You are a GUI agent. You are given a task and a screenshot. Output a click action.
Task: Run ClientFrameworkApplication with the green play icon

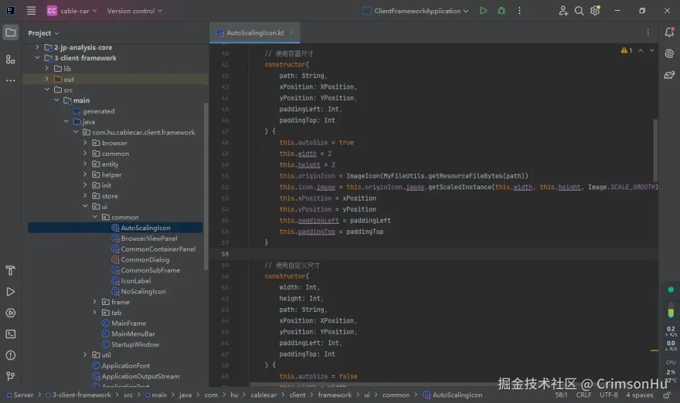coord(483,11)
